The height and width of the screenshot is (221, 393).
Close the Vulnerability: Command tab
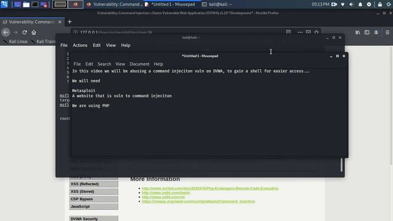60,22
